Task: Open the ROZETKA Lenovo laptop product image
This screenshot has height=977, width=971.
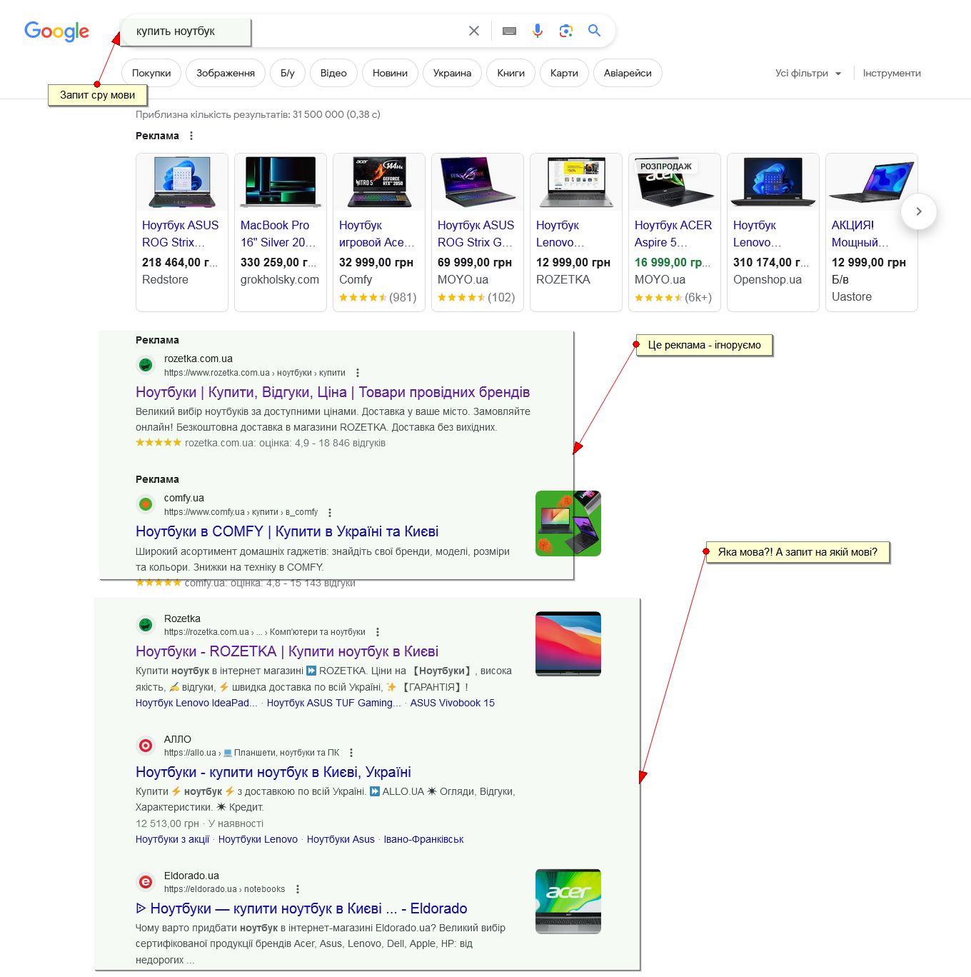Action: (576, 183)
